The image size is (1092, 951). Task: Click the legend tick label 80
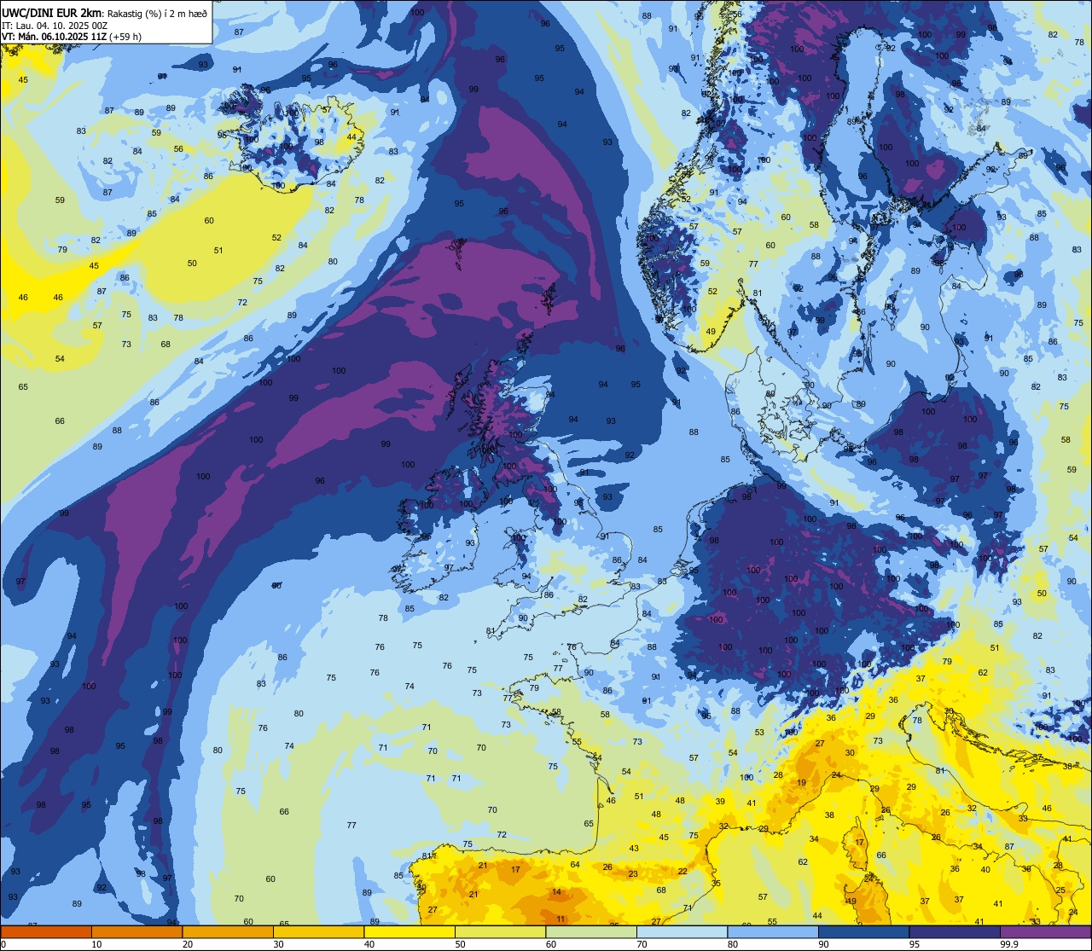733,944
